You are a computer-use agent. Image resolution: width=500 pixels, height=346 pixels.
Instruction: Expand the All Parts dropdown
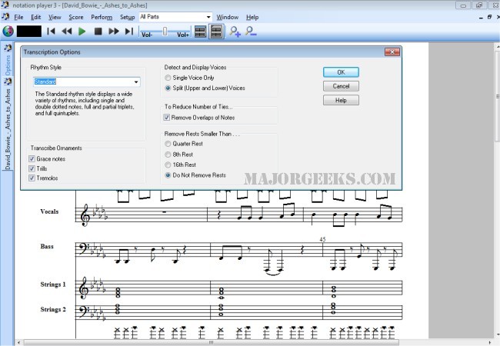pos(208,17)
